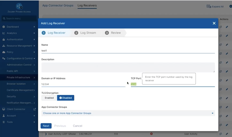Screen dimensions: 232x137
Task: Expand the Private Infrastructure submenu
Action: coord(34,78)
